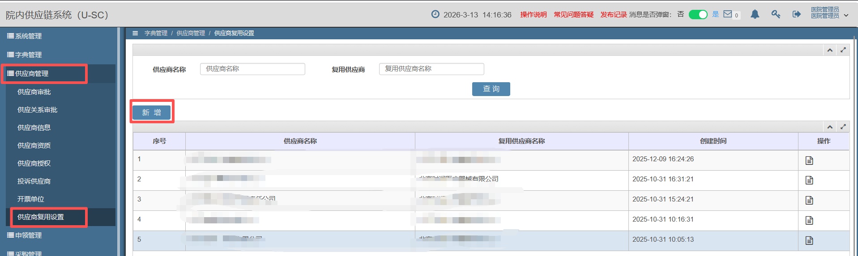Click the 新增 button
This screenshot has width=858, height=256.
tap(152, 113)
